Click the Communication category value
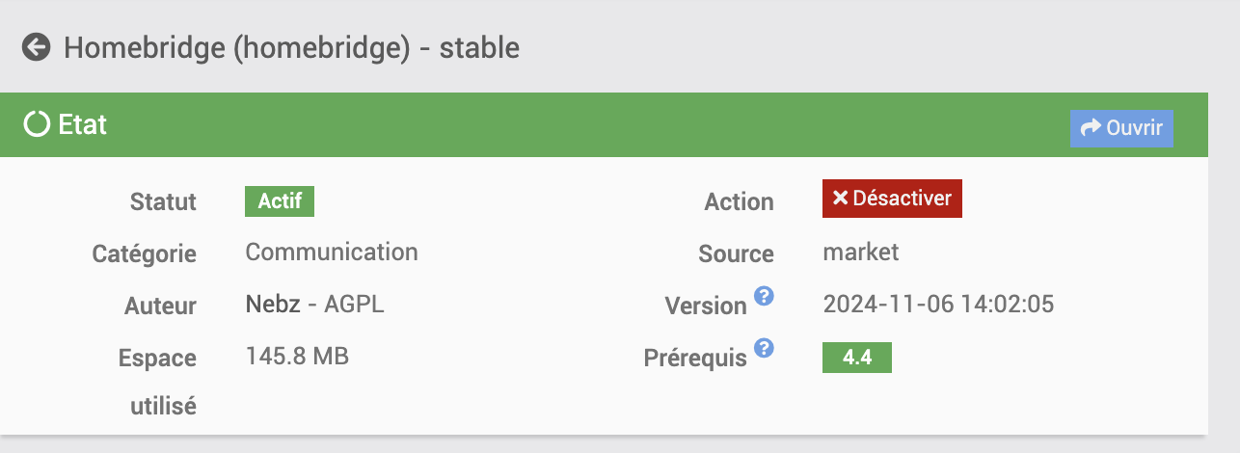Screen dimensions: 1240x453 point(332,253)
